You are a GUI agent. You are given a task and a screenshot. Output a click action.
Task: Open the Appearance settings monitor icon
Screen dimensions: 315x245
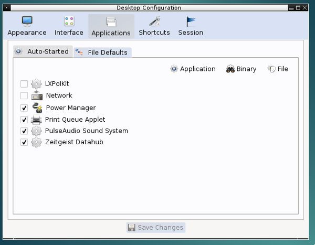coord(27,22)
